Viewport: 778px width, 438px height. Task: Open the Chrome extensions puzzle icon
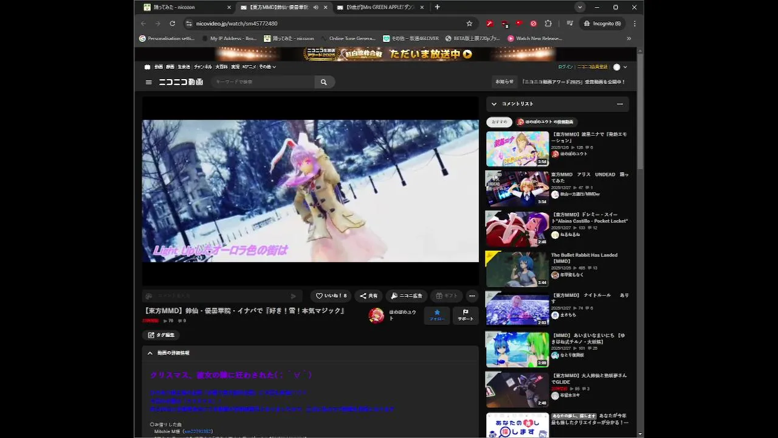548,24
